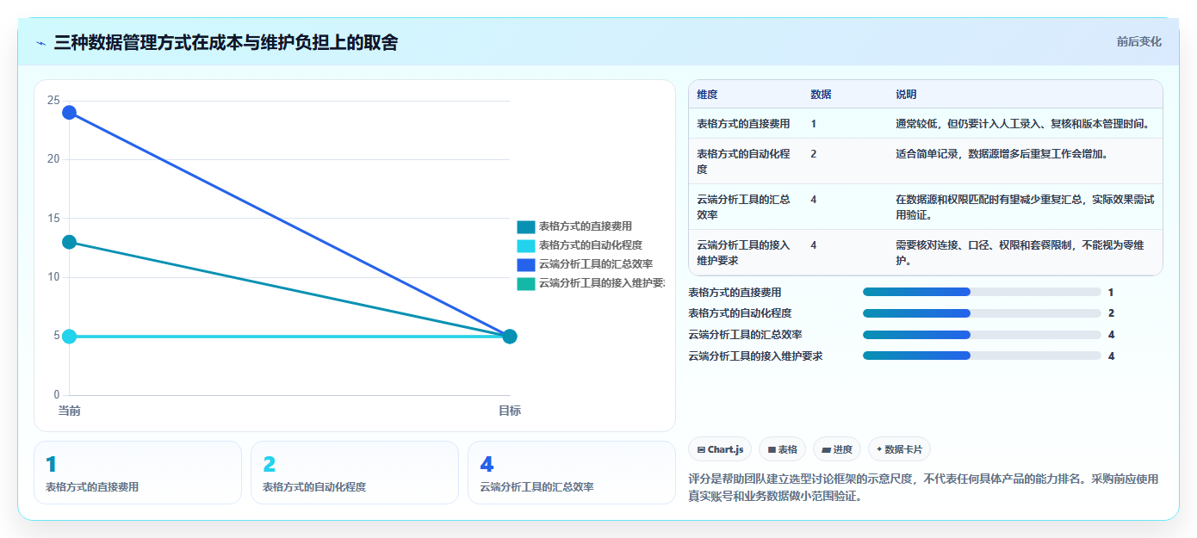This screenshot has height=538, width=1197.
Task: Click the 表格 chip
Action: [782, 449]
